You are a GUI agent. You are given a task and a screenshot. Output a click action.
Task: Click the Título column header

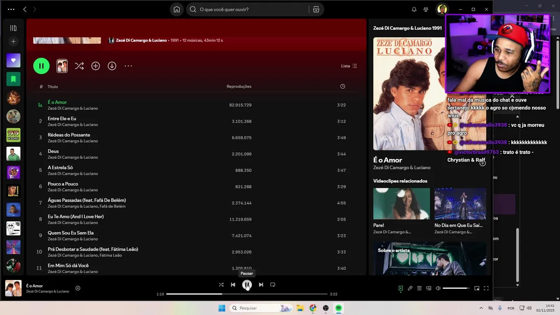[x=52, y=87]
